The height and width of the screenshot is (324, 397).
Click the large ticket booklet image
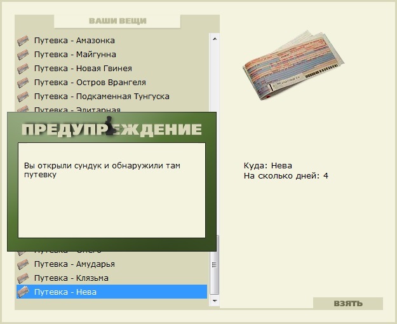click(293, 65)
